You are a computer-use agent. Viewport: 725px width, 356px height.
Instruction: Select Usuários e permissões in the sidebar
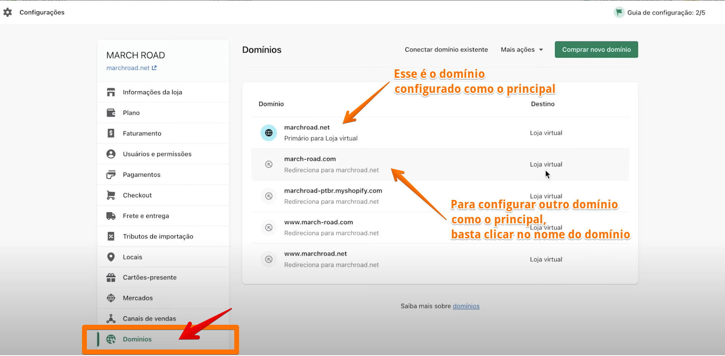click(x=163, y=154)
